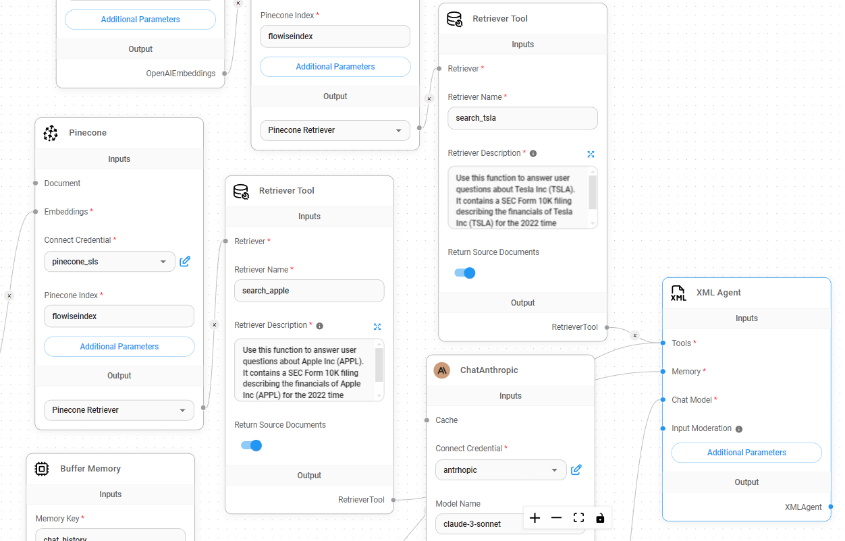Click info icon beside Input Moderation
This screenshot has height=541, width=845.
(x=739, y=429)
